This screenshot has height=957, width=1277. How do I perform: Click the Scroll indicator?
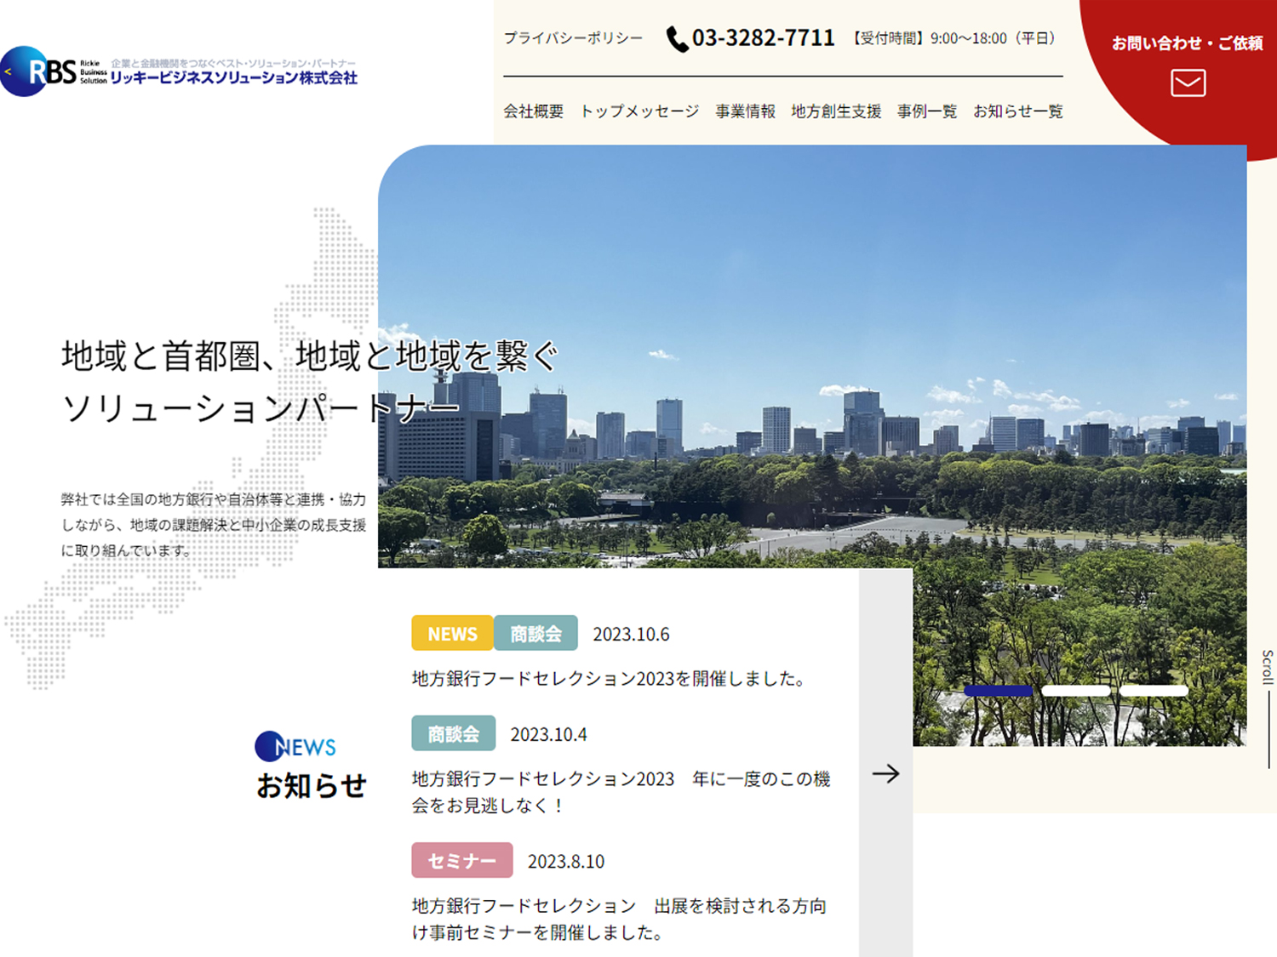tap(1268, 708)
